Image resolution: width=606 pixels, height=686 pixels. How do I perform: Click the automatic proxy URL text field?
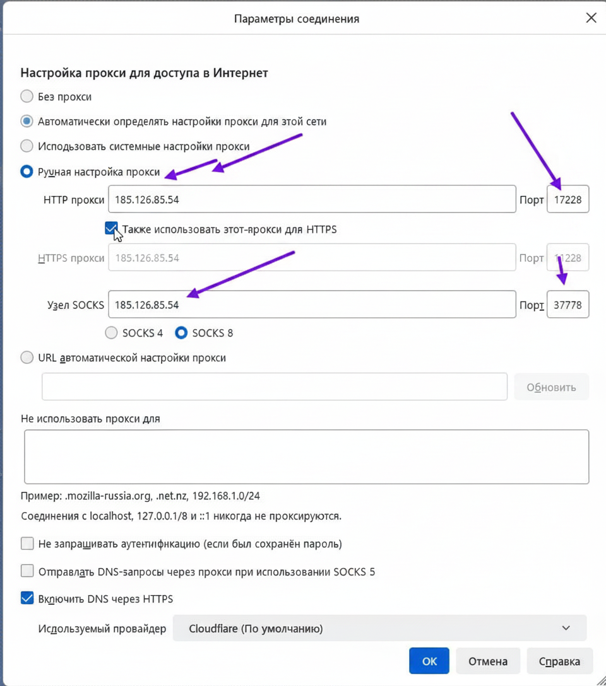click(275, 387)
